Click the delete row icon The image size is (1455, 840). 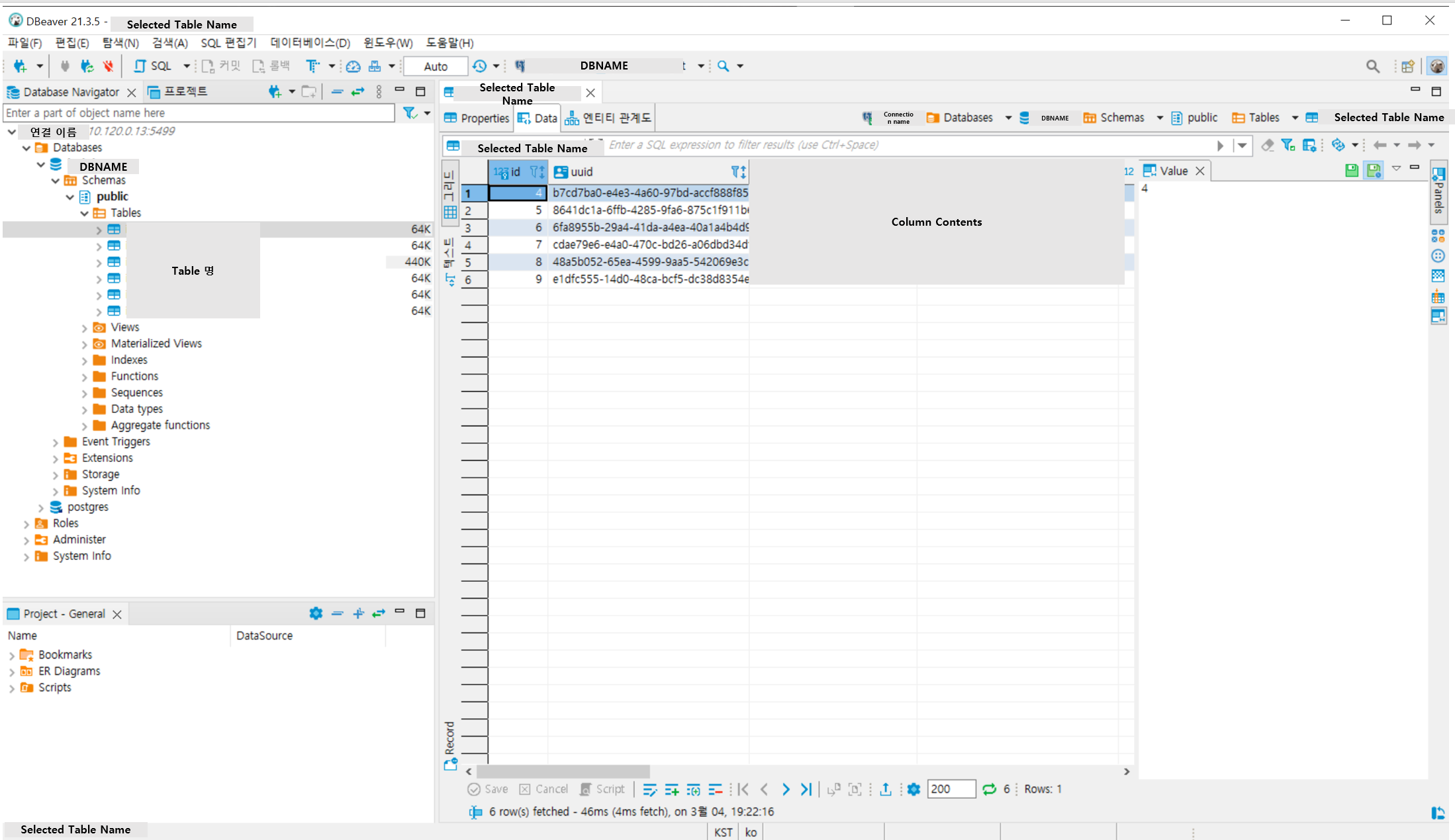(715, 789)
